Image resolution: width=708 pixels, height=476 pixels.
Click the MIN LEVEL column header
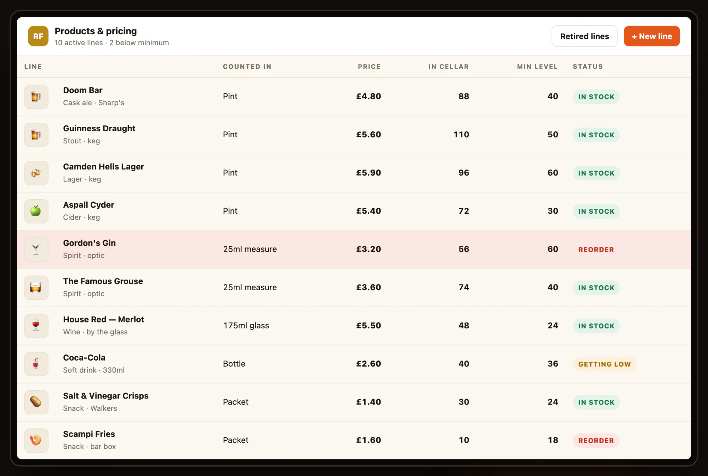pos(537,67)
